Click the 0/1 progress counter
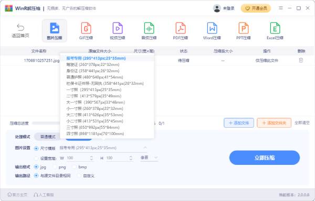Viewport: 315px width, 201px height. 162,123
